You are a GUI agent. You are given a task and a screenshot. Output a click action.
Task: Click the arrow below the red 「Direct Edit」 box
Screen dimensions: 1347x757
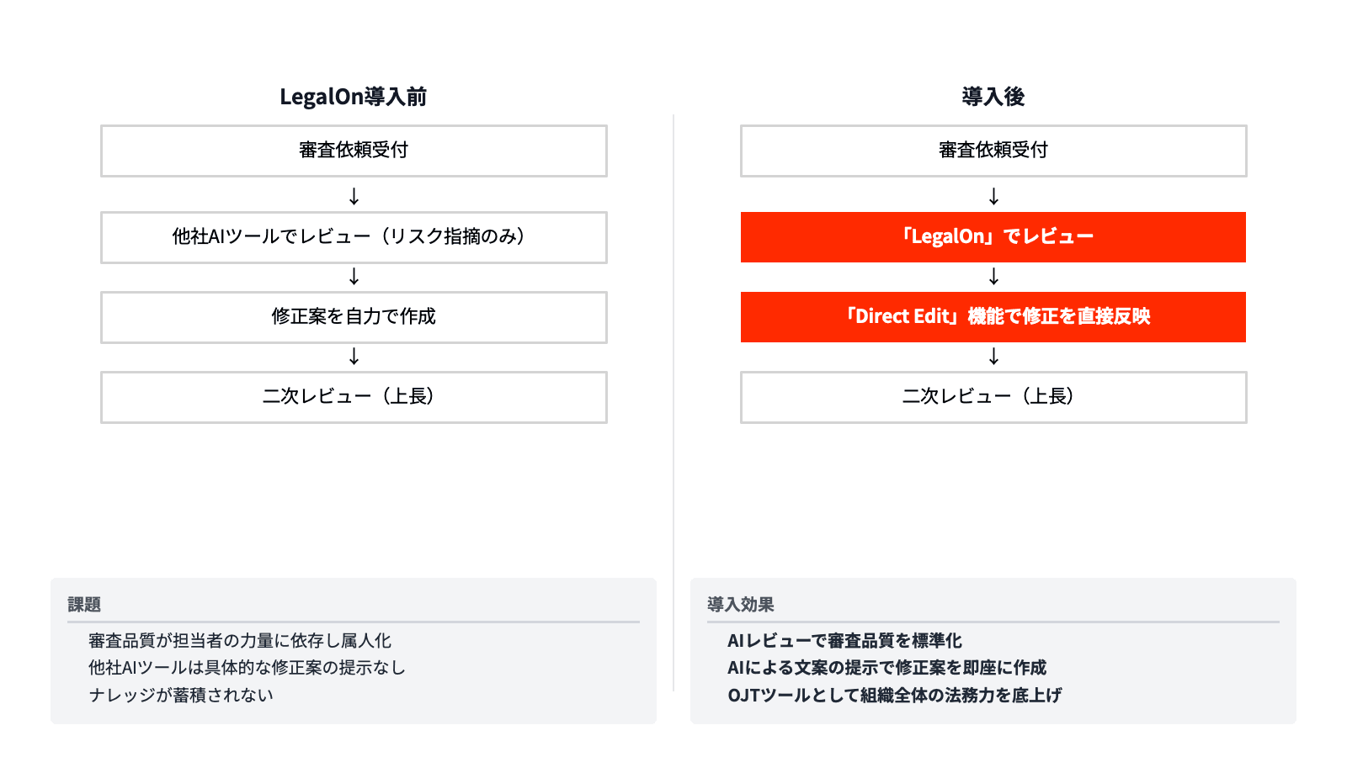(x=993, y=357)
